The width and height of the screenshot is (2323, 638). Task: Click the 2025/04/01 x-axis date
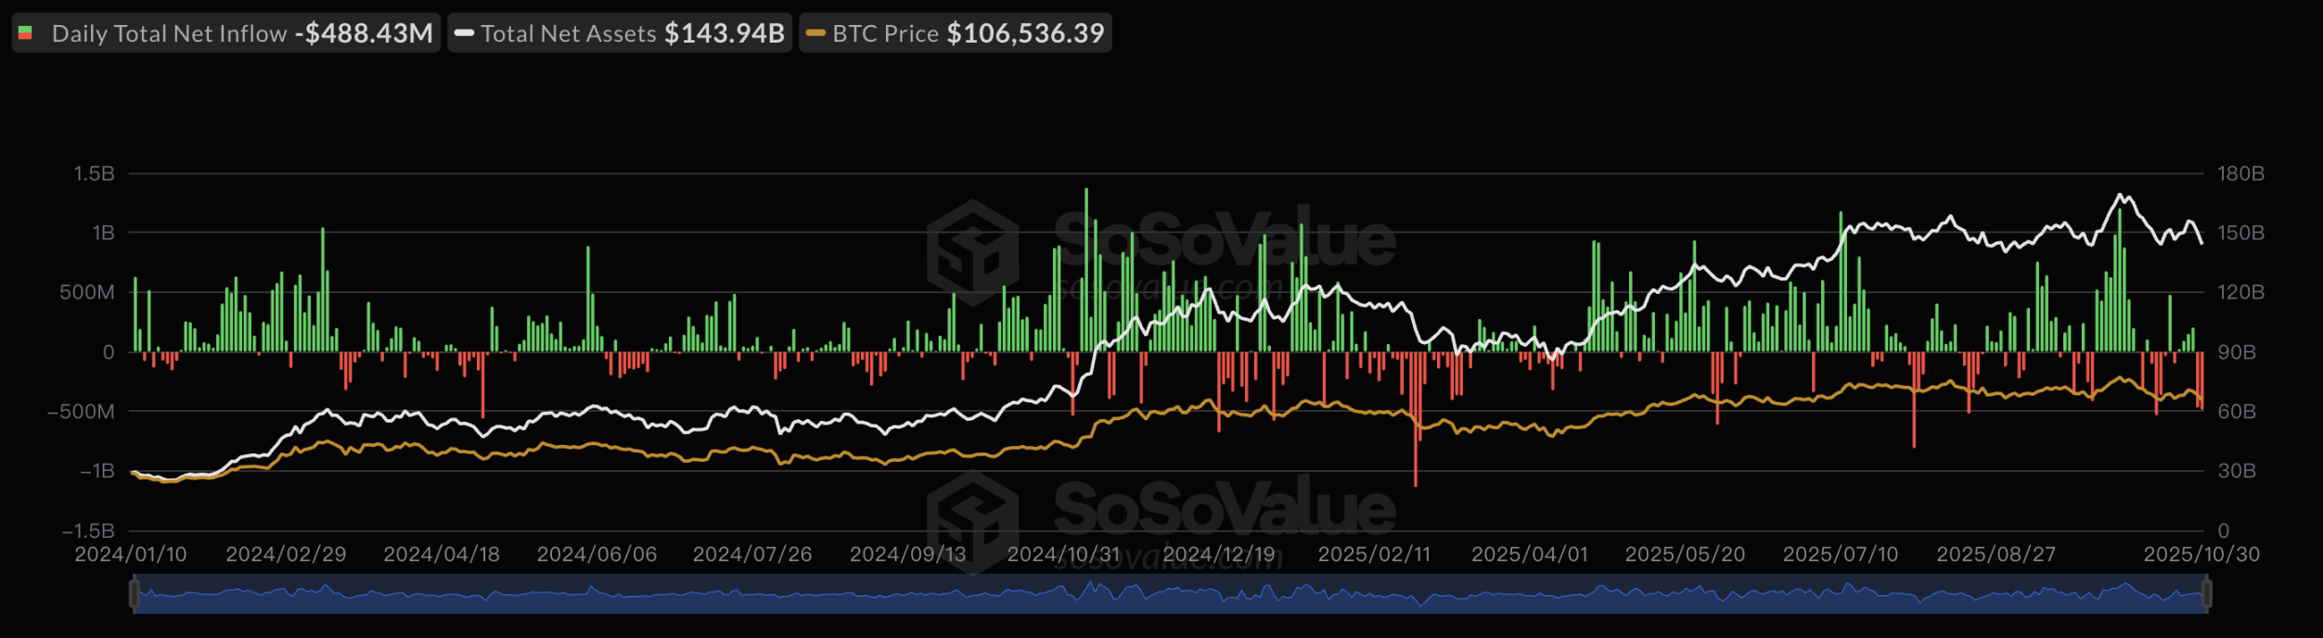1529,555
